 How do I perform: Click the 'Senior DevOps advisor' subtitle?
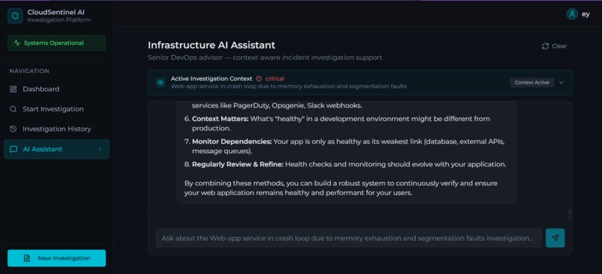(x=265, y=57)
